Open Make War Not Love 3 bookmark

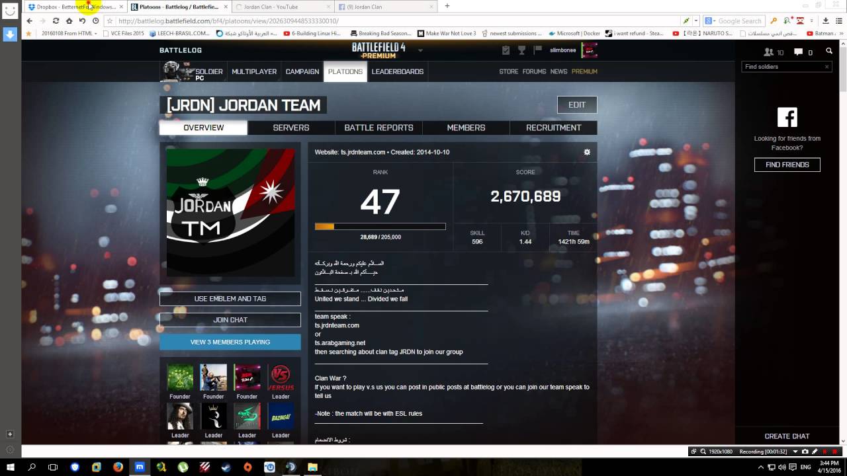coord(447,33)
